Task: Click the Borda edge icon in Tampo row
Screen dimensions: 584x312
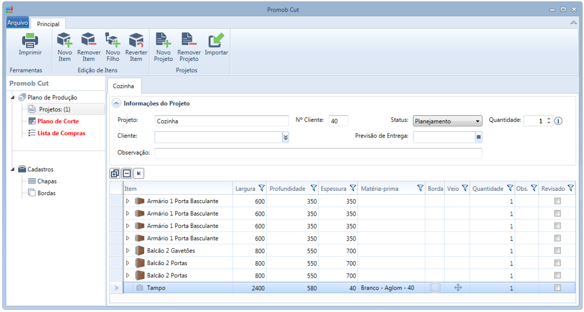Action: coord(435,288)
